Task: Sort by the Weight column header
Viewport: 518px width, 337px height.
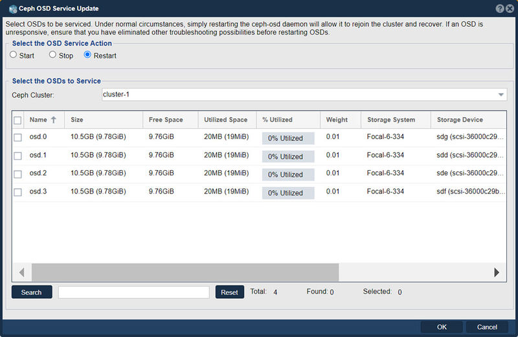Action: (x=341, y=120)
